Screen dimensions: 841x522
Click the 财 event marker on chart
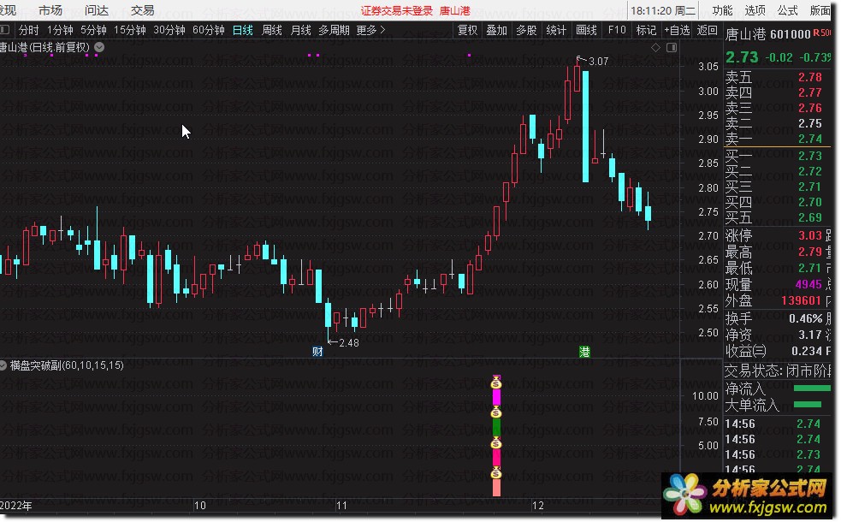click(x=317, y=352)
